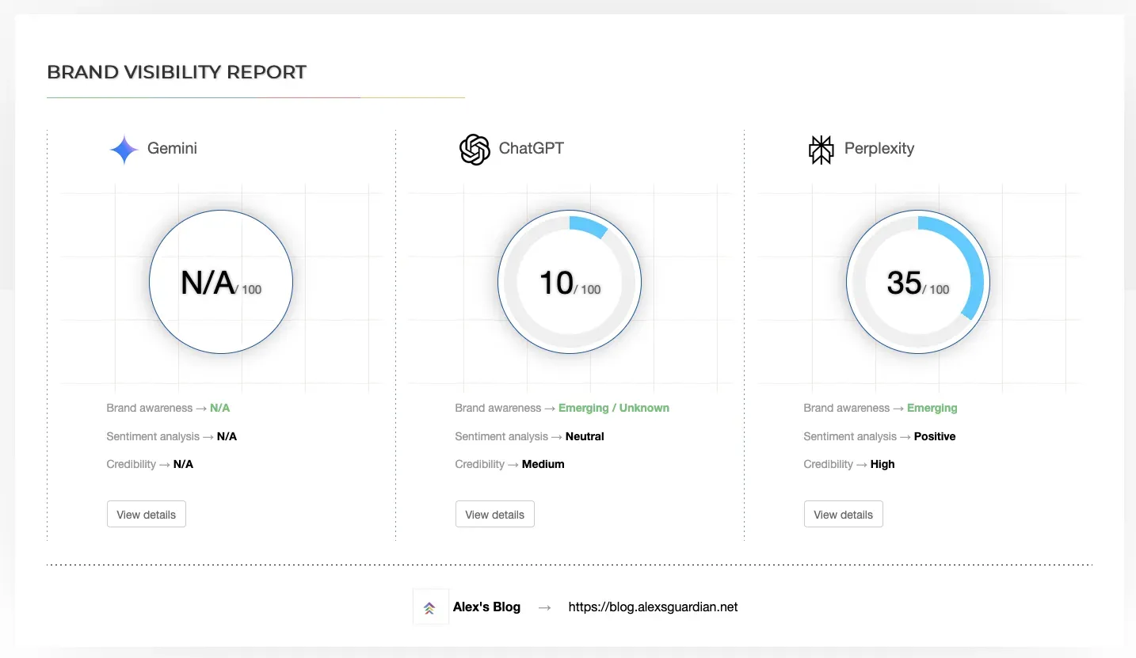This screenshot has height=658, width=1136.
Task: Click the ChatGPT 10/100 score gauge
Action: point(570,281)
